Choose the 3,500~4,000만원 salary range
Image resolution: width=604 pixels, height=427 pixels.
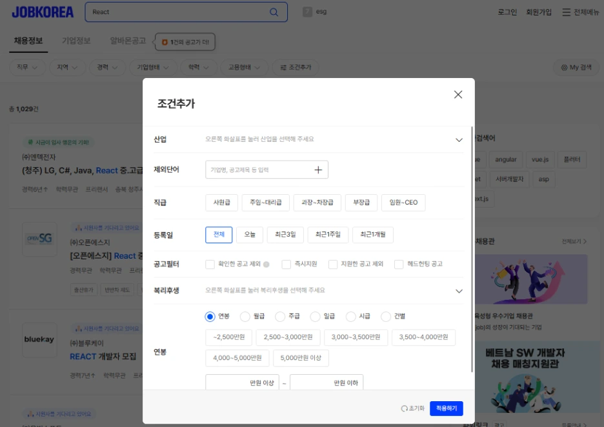(x=423, y=337)
